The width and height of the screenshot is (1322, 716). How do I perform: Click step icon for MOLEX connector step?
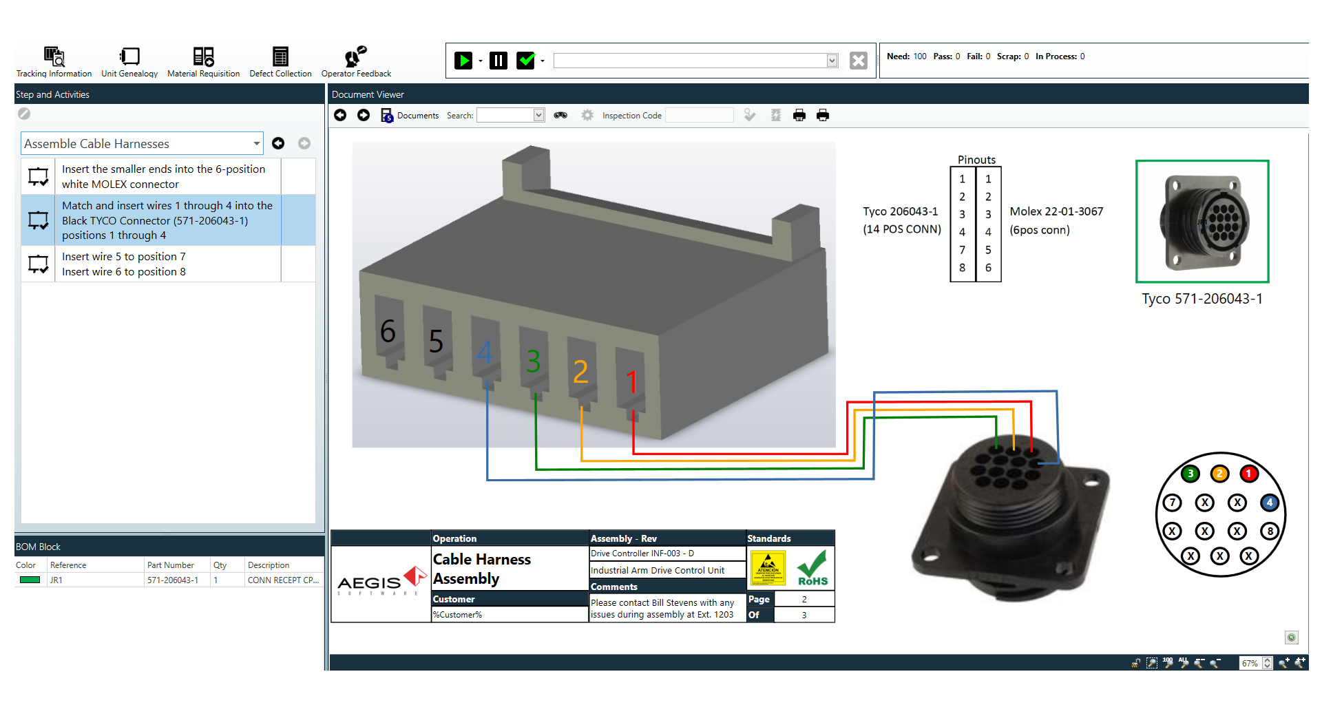(x=39, y=177)
